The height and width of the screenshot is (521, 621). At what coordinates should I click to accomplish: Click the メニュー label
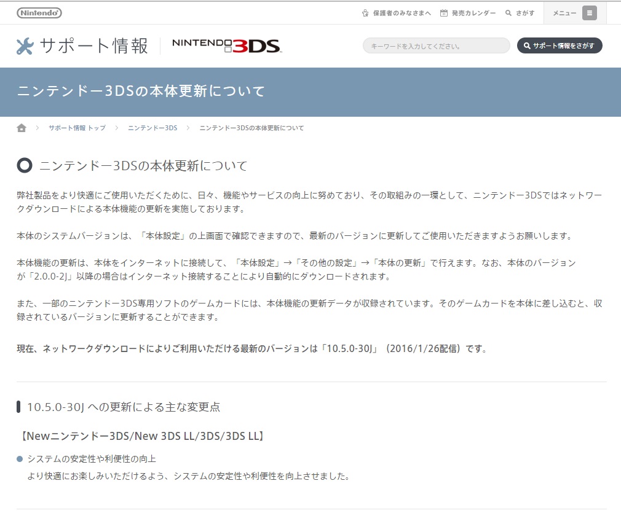pyautogui.click(x=564, y=13)
